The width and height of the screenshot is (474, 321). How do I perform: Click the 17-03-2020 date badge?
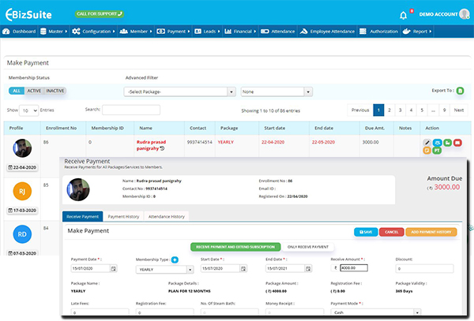coord(22,211)
